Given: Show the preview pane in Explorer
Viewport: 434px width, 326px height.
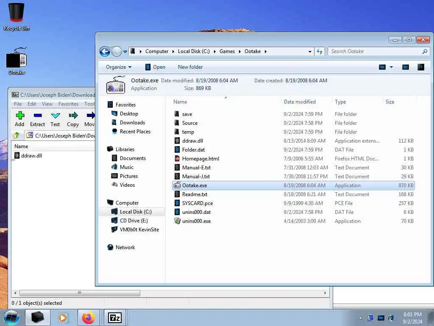Looking at the screenshot, I should tap(406, 67).
